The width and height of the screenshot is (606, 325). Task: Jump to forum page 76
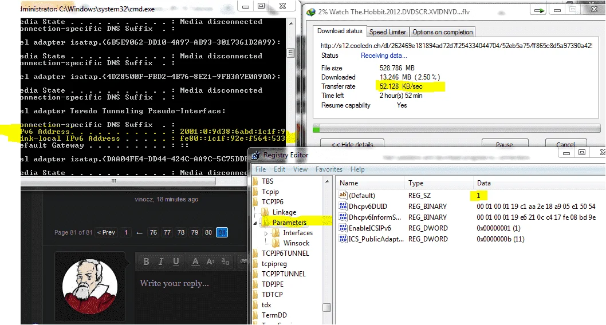coord(154,232)
